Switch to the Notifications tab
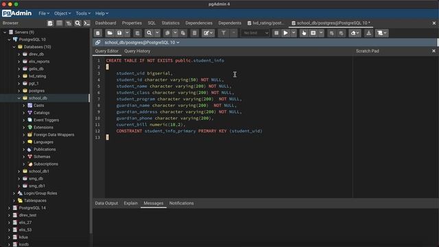Screen dimensions: 439x247 181,203
